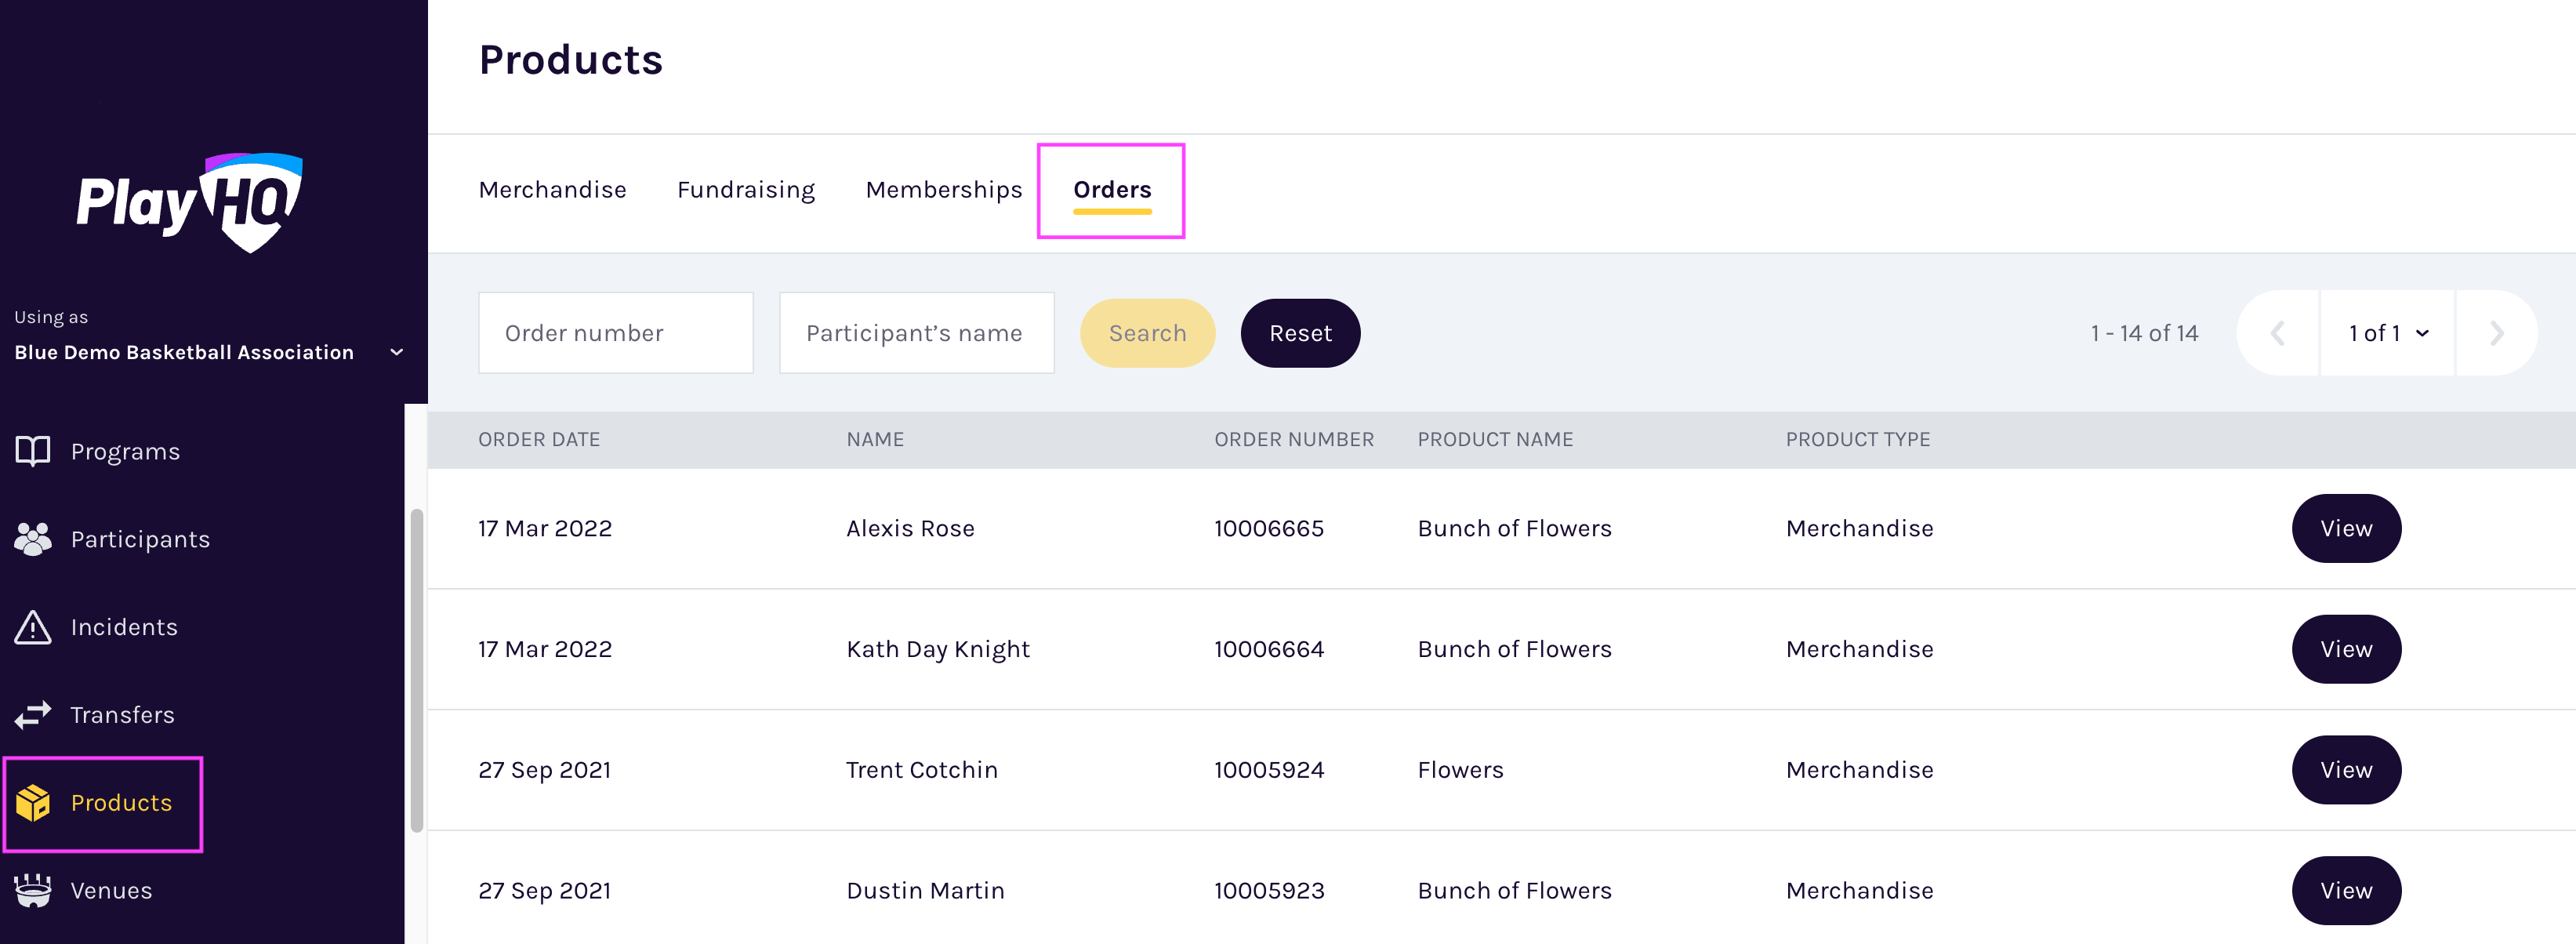Select the Products box icon
The height and width of the screenshot is (944, 2576).
pos(32,803)
